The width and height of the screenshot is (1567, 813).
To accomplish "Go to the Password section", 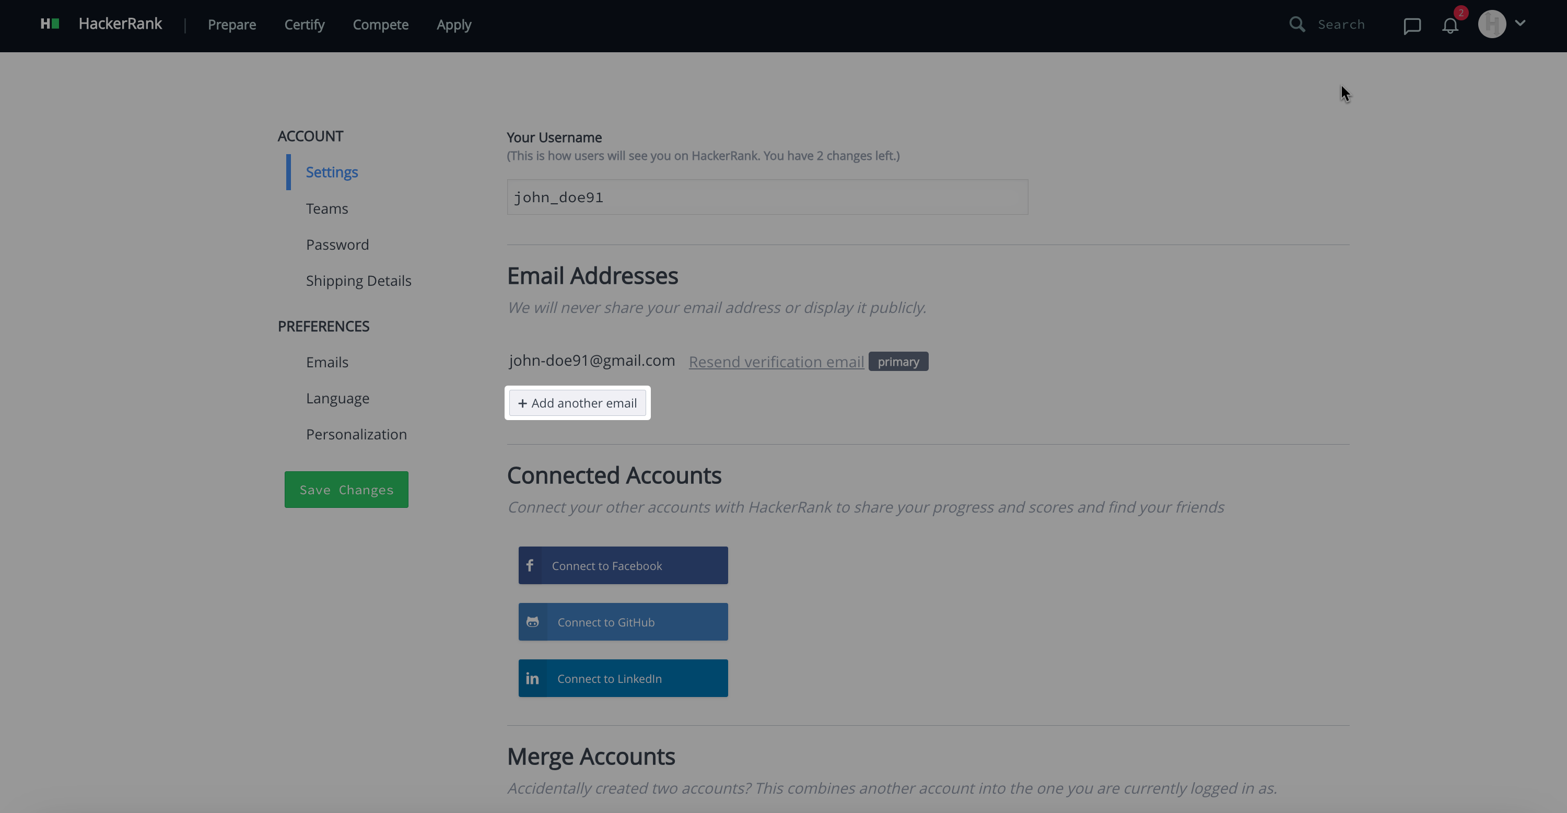I will coord(337,245).
